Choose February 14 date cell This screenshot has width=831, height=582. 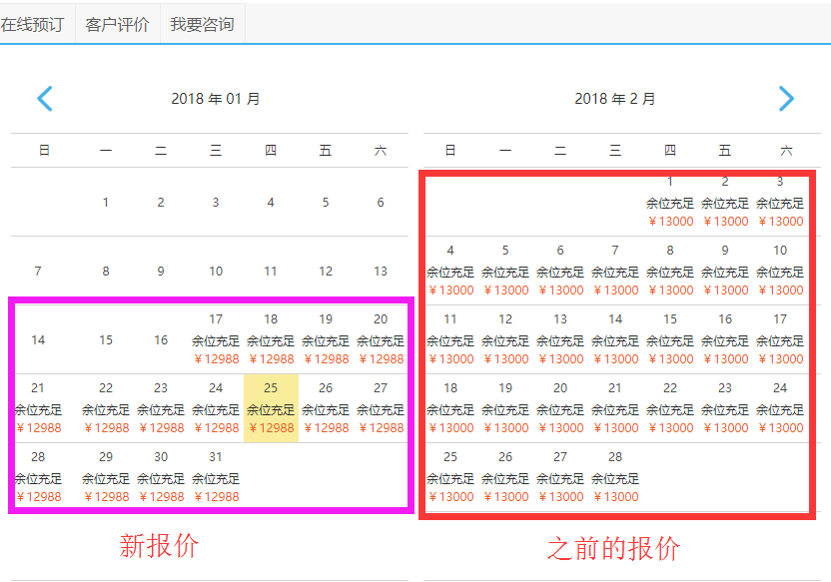coord(615,339)
